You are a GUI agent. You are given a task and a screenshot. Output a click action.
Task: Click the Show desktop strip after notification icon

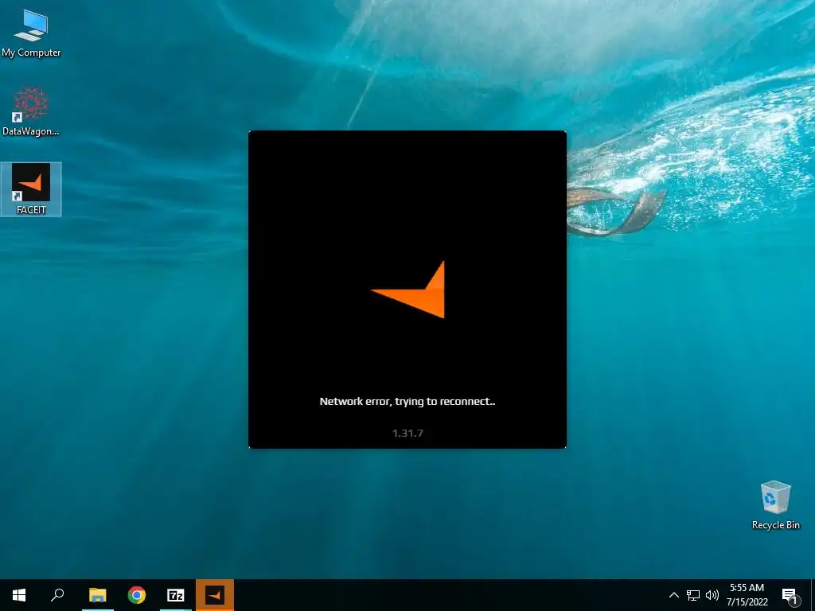coord(812,595)
